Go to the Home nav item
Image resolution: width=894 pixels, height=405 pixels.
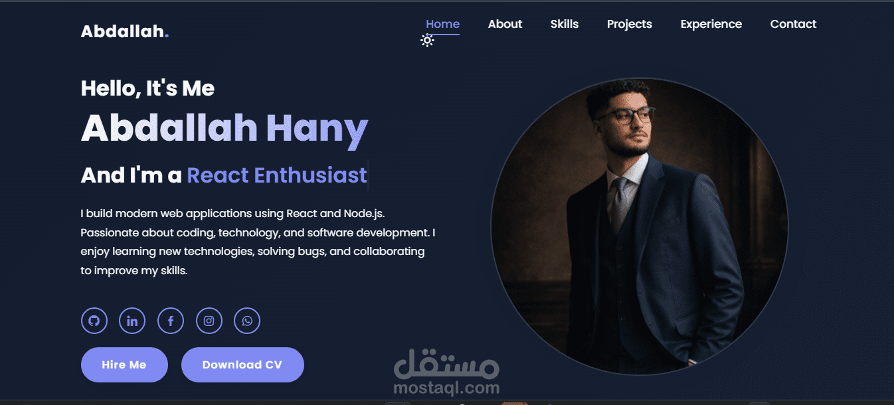point(442,24)
